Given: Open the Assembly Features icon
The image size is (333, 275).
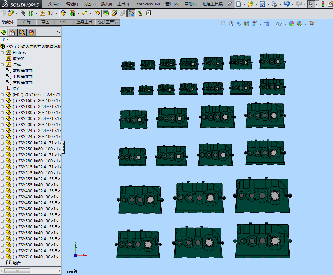Looking at the screenshot, I should coord(72,13).
